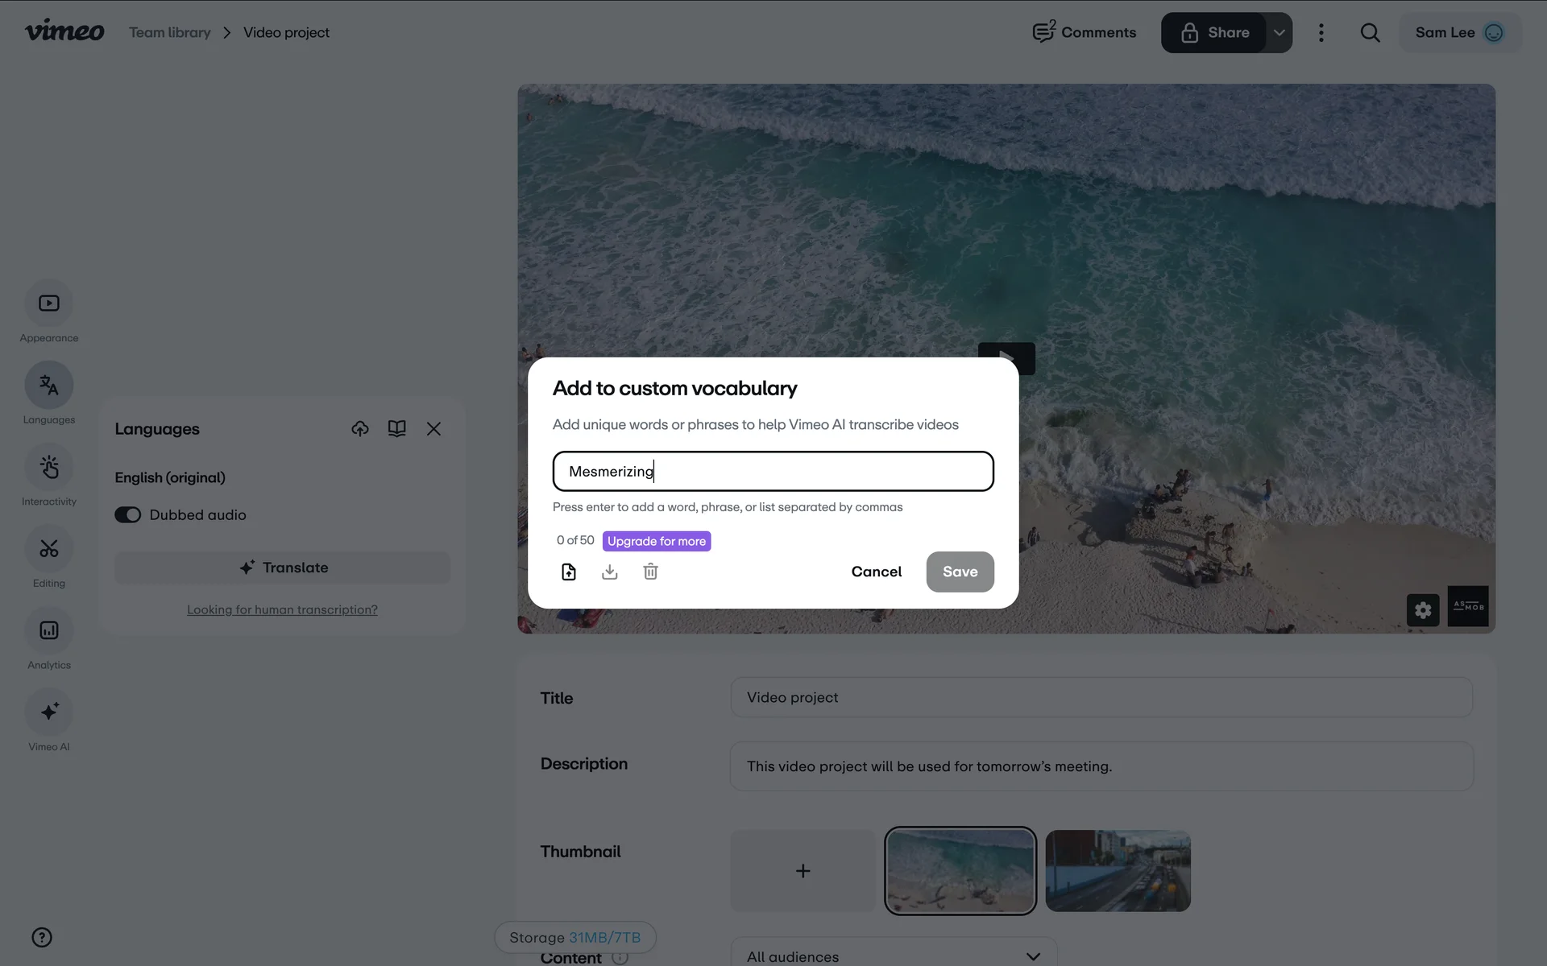Click the Upgrade for more badge
This screenshot has width=1547, height=966.
(657, 541)
